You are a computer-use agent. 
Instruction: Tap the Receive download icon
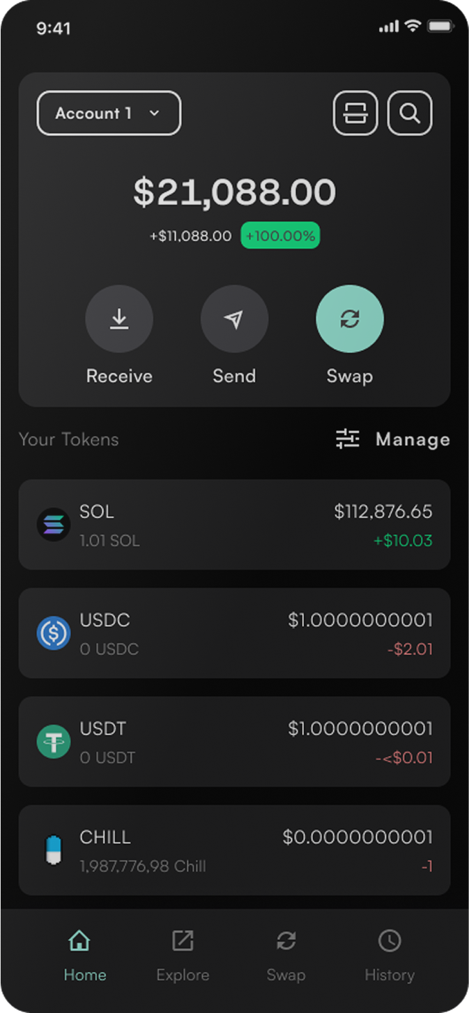point(119,318)
